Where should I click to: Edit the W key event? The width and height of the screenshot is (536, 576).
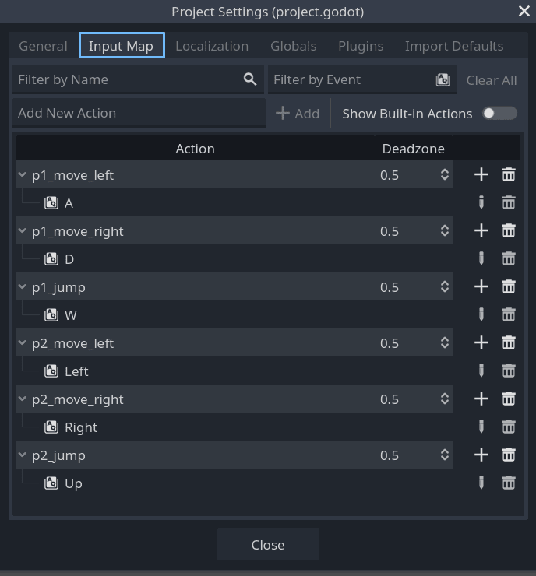point(481,315)
